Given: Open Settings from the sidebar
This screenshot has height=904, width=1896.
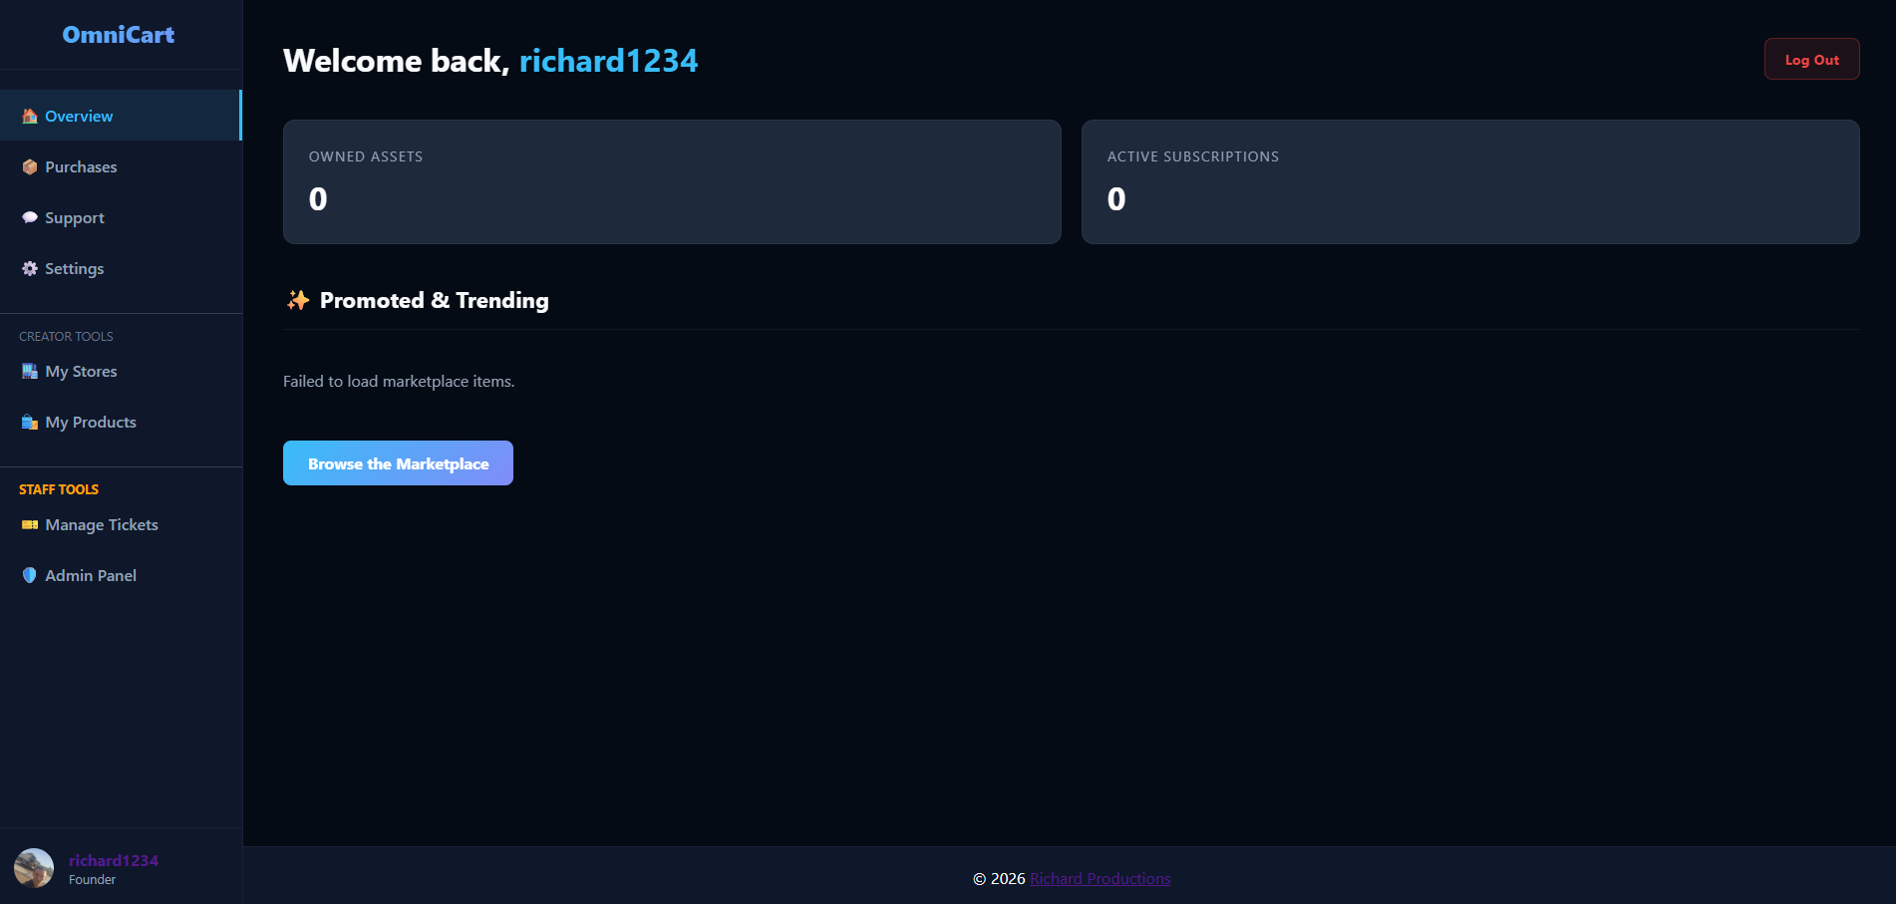Looking at the screenshot, I should [75, 269].
